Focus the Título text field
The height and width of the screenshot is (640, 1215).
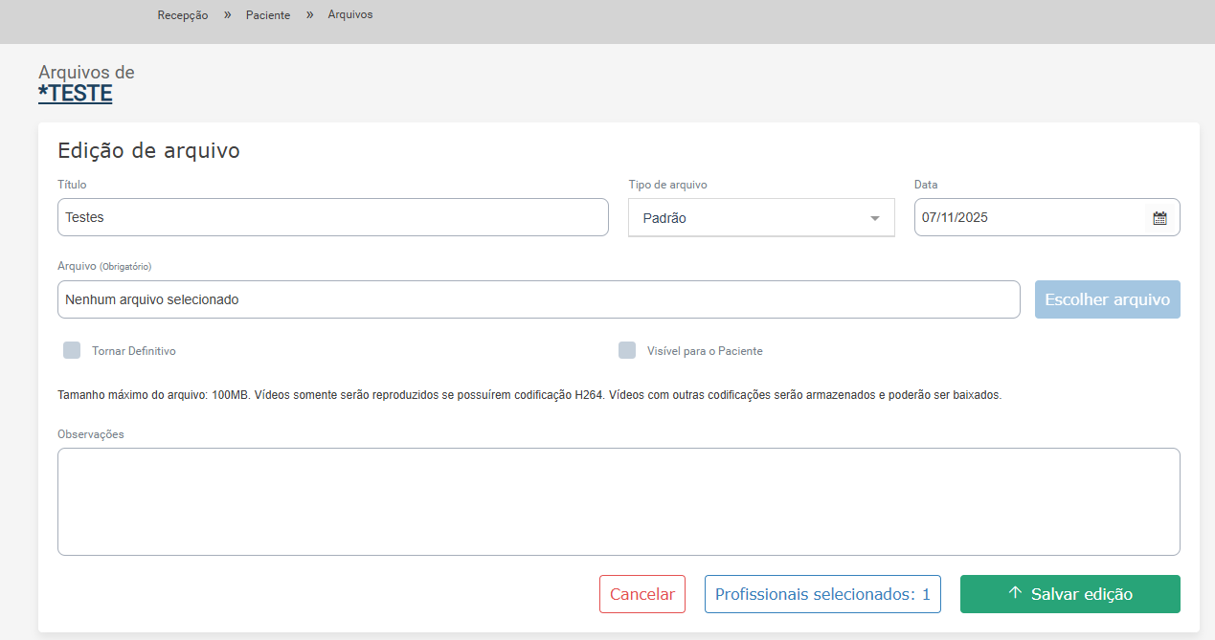click(332, 217)
